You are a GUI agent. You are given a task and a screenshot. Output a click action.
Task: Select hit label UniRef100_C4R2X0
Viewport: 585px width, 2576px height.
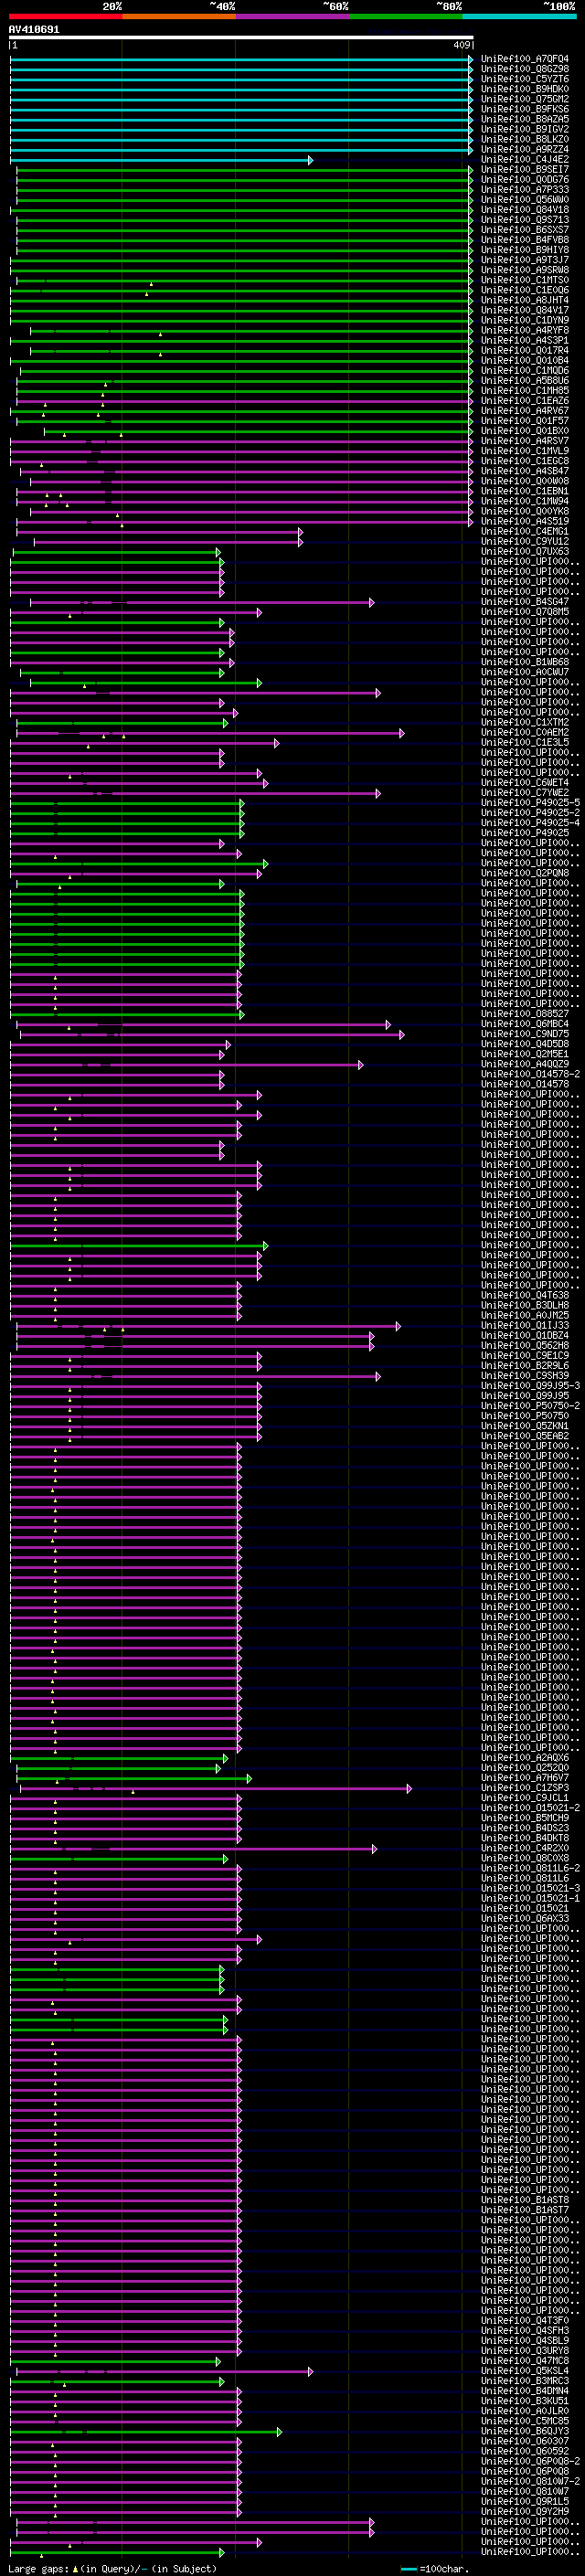click(x=525, y=1848)
